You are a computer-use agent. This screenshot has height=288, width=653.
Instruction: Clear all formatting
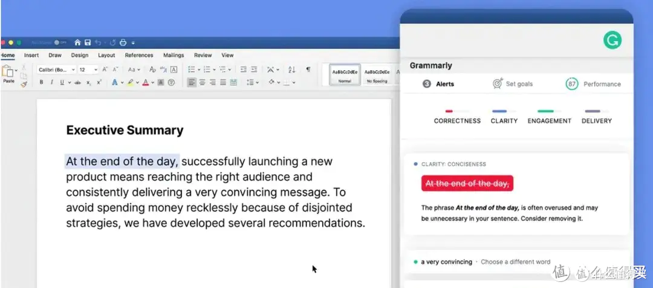pos(152,70)
